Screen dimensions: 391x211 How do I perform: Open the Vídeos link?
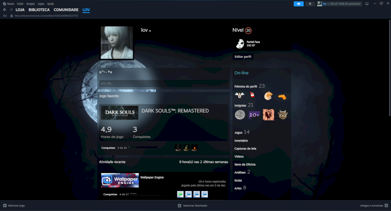click(x=239, y=157)
